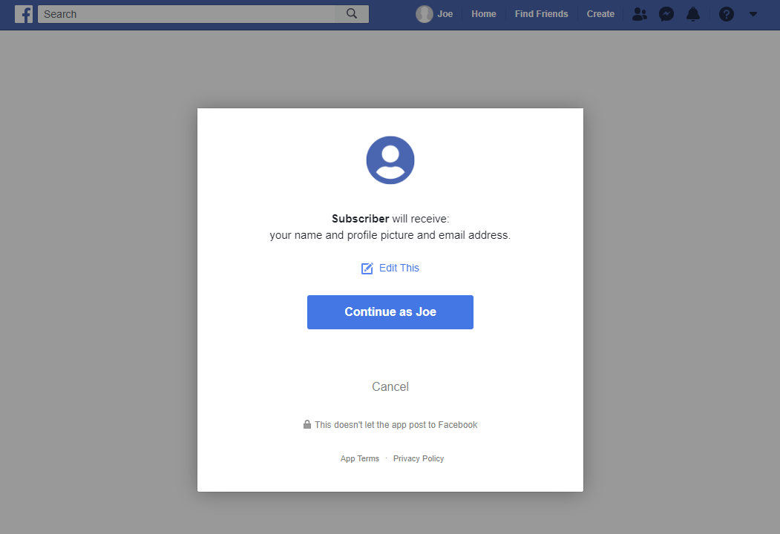
Task: Open the Edit This link
Action: [x=399, y=268]
